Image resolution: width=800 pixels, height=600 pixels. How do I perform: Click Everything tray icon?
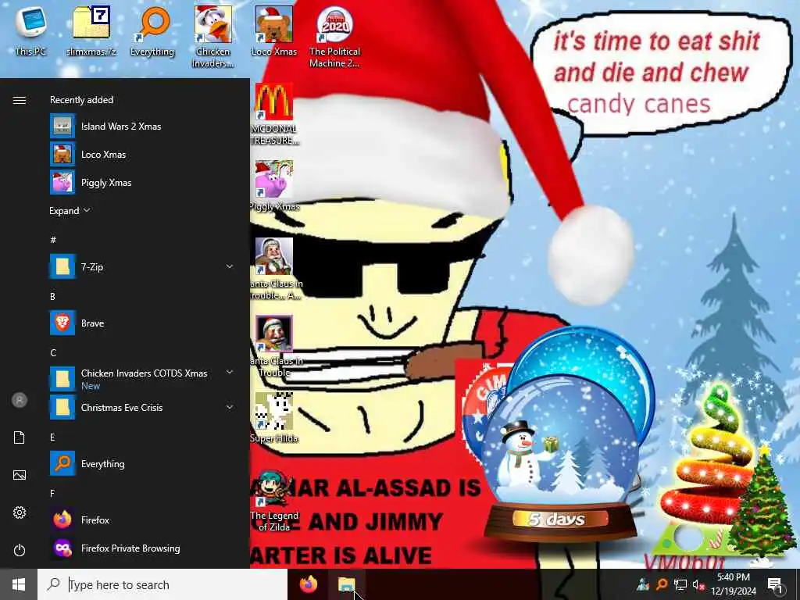pos(661,584)
